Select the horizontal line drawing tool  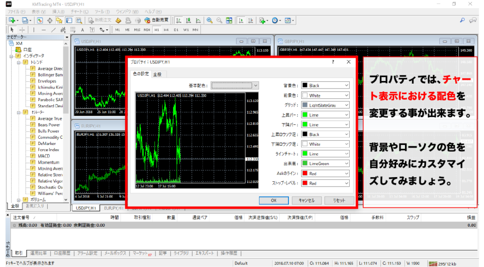tap(43, 30)
